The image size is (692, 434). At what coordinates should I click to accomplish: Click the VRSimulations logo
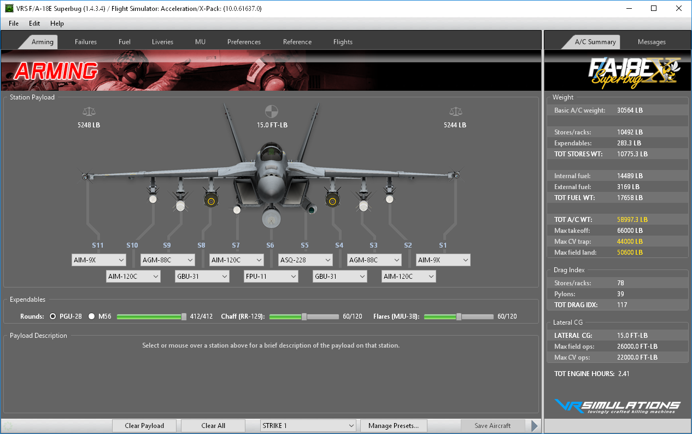(x=618, y=406)
